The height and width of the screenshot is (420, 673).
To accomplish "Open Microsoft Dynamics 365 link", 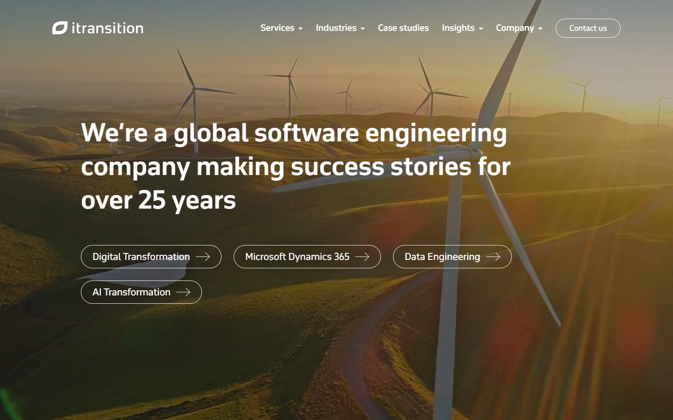I will tap(307, 257).
